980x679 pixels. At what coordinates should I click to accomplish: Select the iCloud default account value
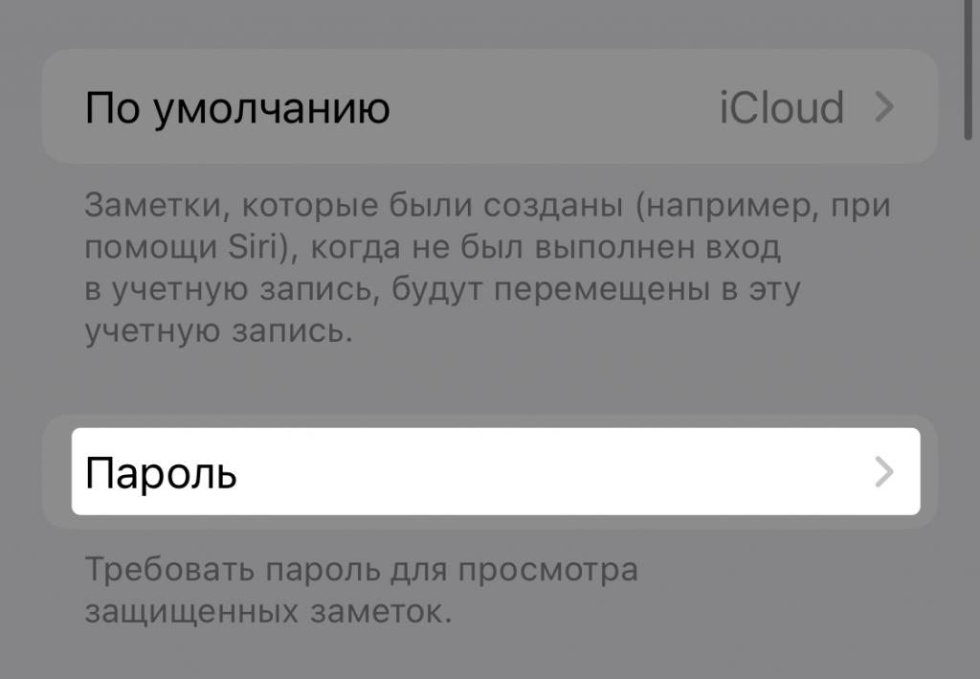click(781, 107)
